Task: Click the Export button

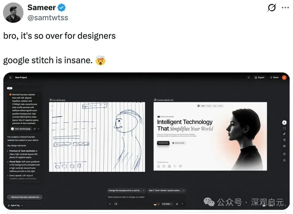Action: tap(259, 78)
